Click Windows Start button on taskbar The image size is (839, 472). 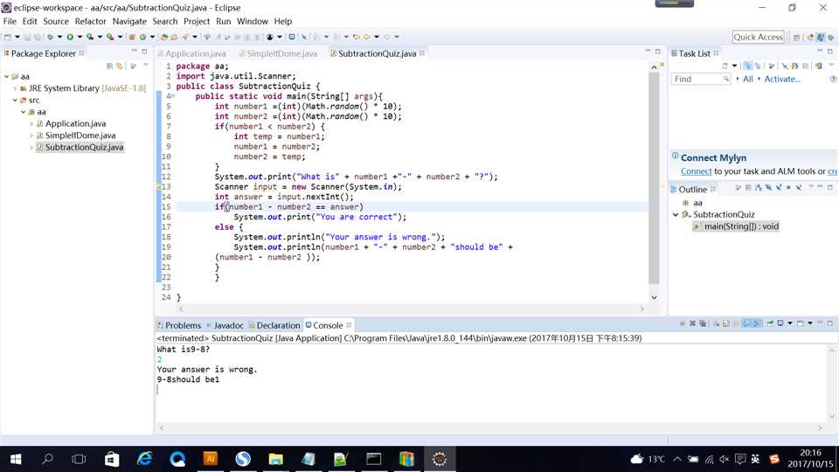(16, 459)
